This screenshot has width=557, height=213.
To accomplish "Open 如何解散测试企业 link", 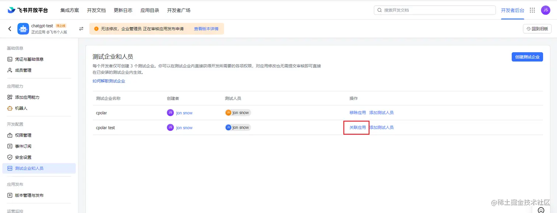I will 109,81.
